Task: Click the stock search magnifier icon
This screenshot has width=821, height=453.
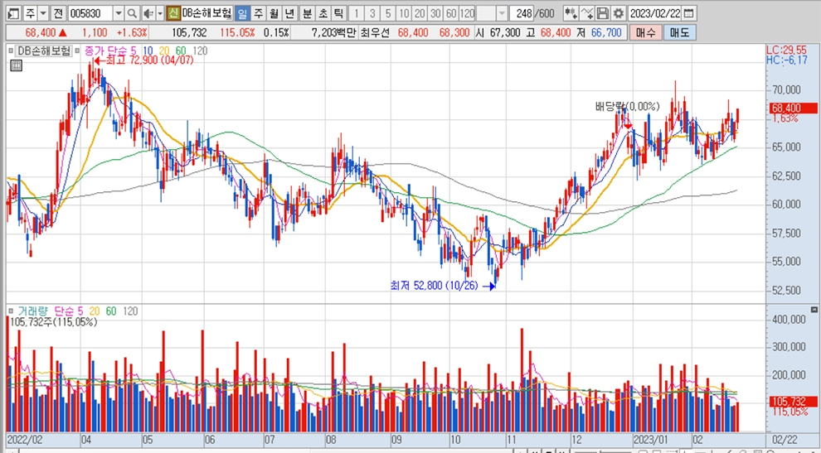Action: [133, 14]
